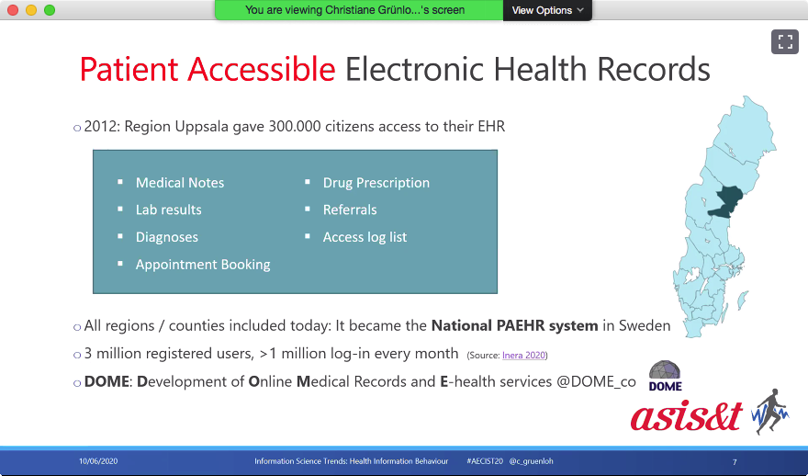This screenshot has width=808, height=476.
Task: Click the @DOME_co handle text
Action: (x=596, y=381)
